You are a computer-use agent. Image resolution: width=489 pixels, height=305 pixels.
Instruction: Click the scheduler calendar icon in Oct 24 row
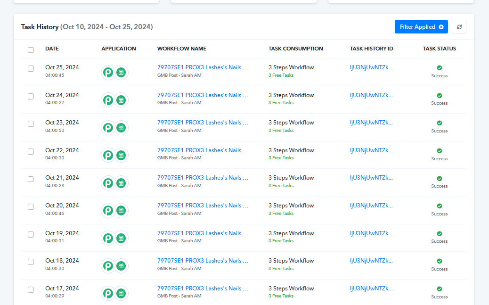click(x=121, y=100)
